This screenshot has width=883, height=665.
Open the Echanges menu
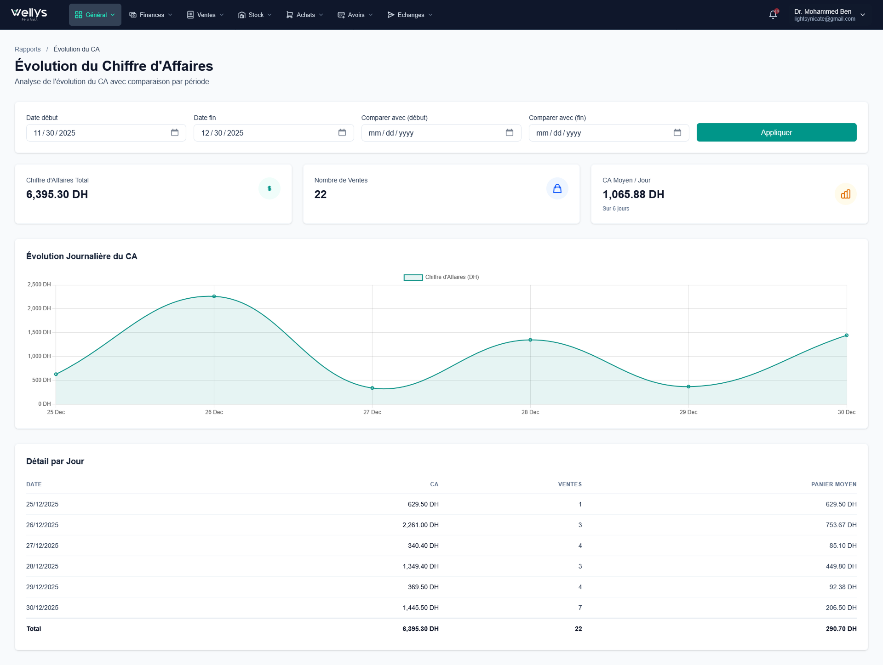(410, 15)
